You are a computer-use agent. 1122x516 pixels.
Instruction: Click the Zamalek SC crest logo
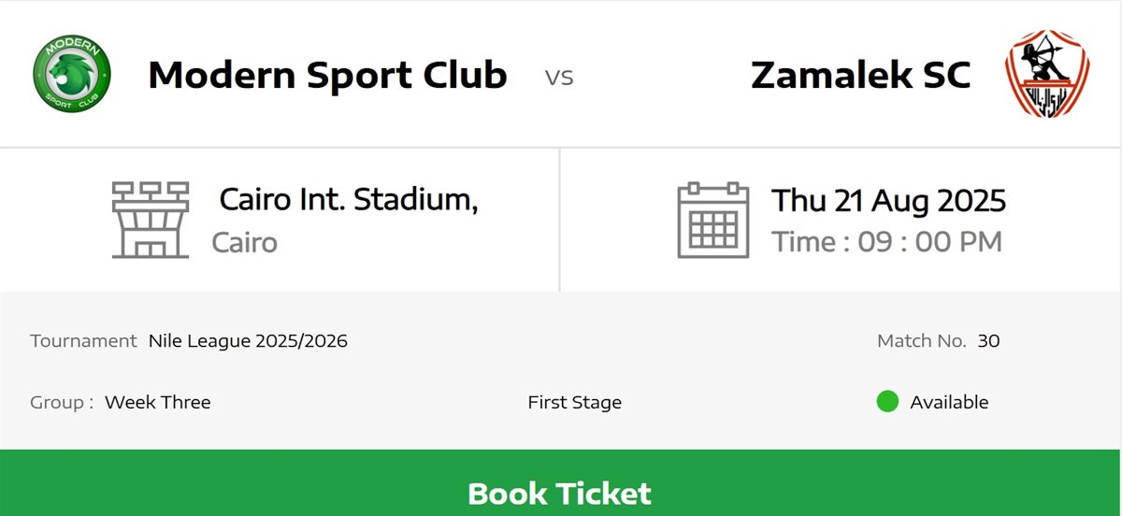(1048, 74)
